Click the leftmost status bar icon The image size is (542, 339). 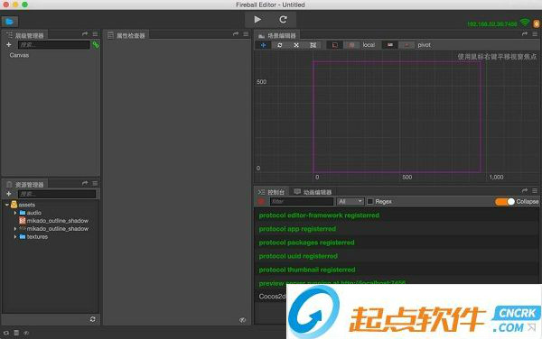6,333
